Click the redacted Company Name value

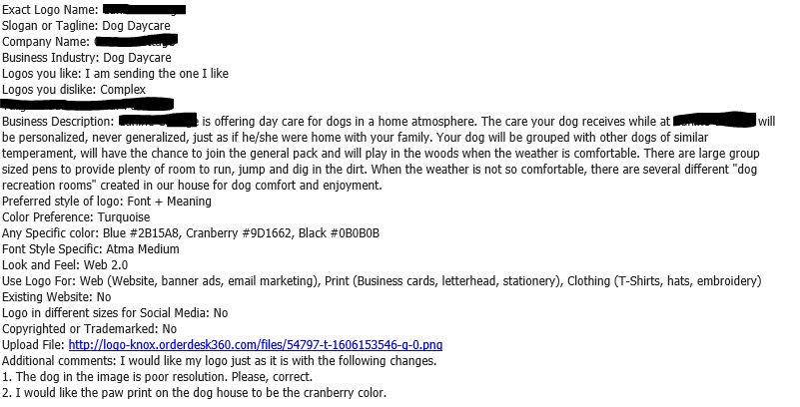[136, 40]
